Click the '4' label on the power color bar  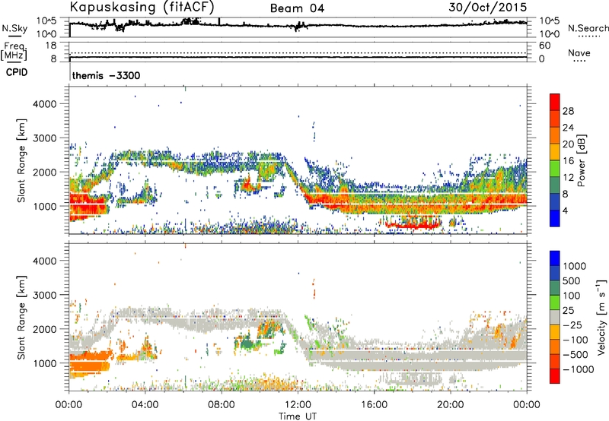[x=565, y=210]
